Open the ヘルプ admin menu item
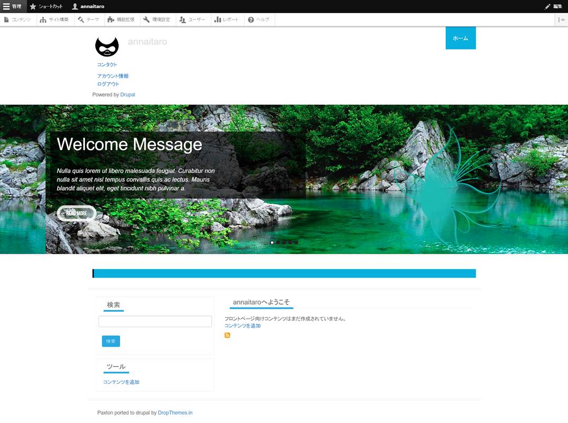This screenshot has height=423, width=568. point(259,19)
